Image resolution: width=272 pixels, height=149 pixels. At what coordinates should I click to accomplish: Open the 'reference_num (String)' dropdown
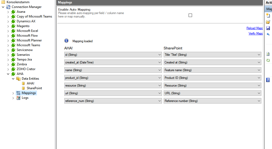pyautogui.click(x=113, y=101)
